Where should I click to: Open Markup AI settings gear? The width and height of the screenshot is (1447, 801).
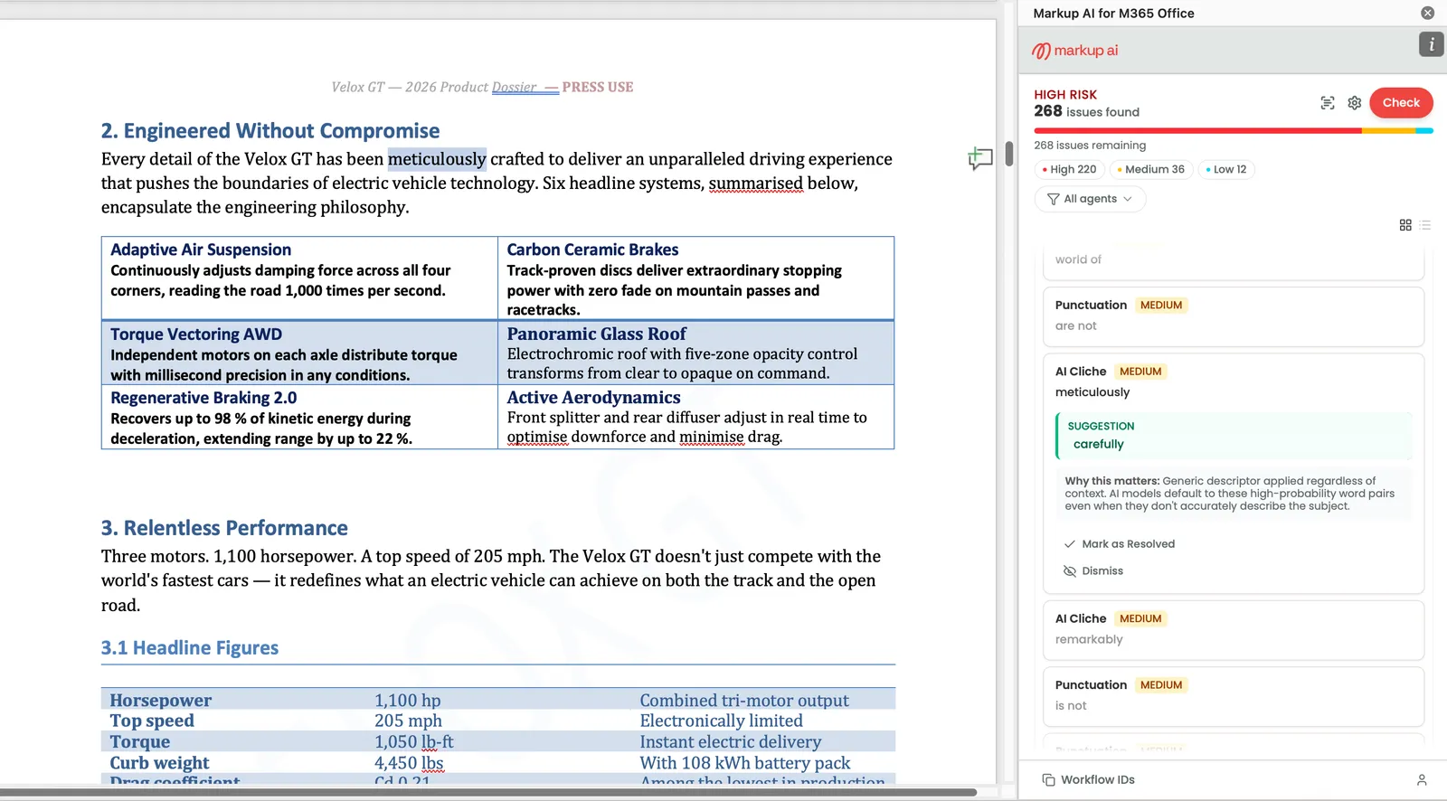1355,103
